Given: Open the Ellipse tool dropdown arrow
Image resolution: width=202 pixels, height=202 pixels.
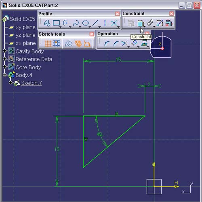Looking at the screenshot, I should pyautogui.click(x=90, y=27).
